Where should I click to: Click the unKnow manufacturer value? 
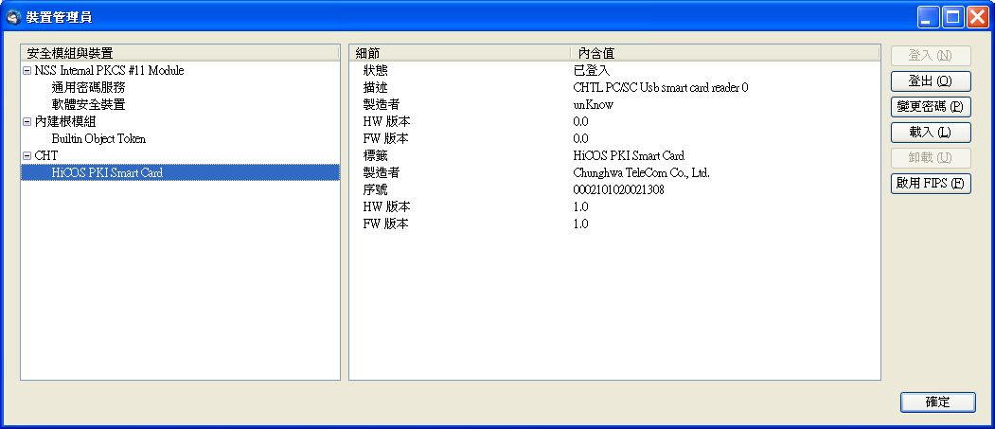[x=593, y=105]
